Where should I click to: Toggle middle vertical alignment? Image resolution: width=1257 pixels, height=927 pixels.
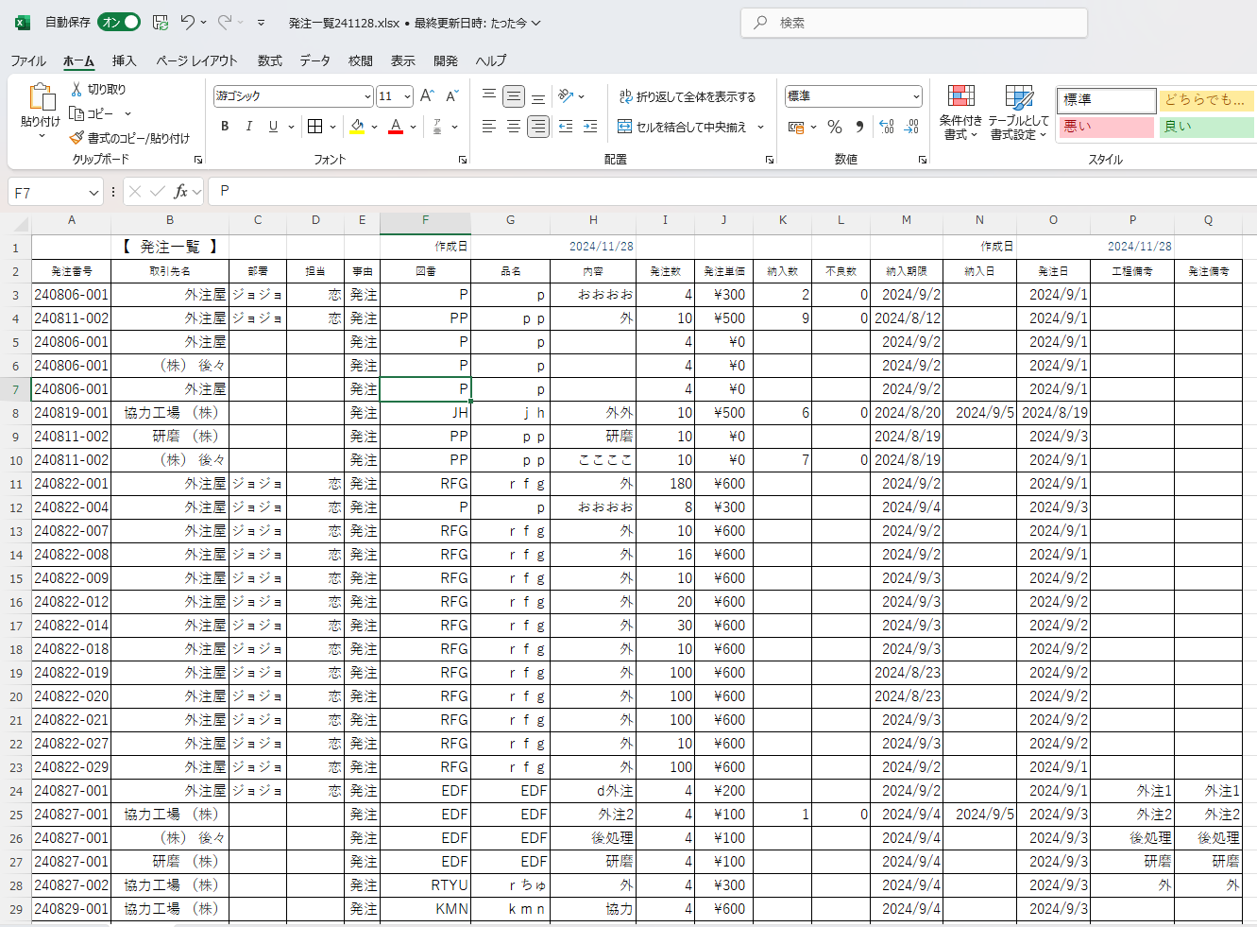click(x=514, y=95)
